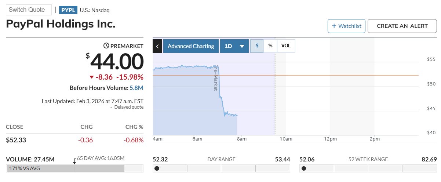Click the red down-arrow change indicator
The image size is (441, 182).
point(92,77)
